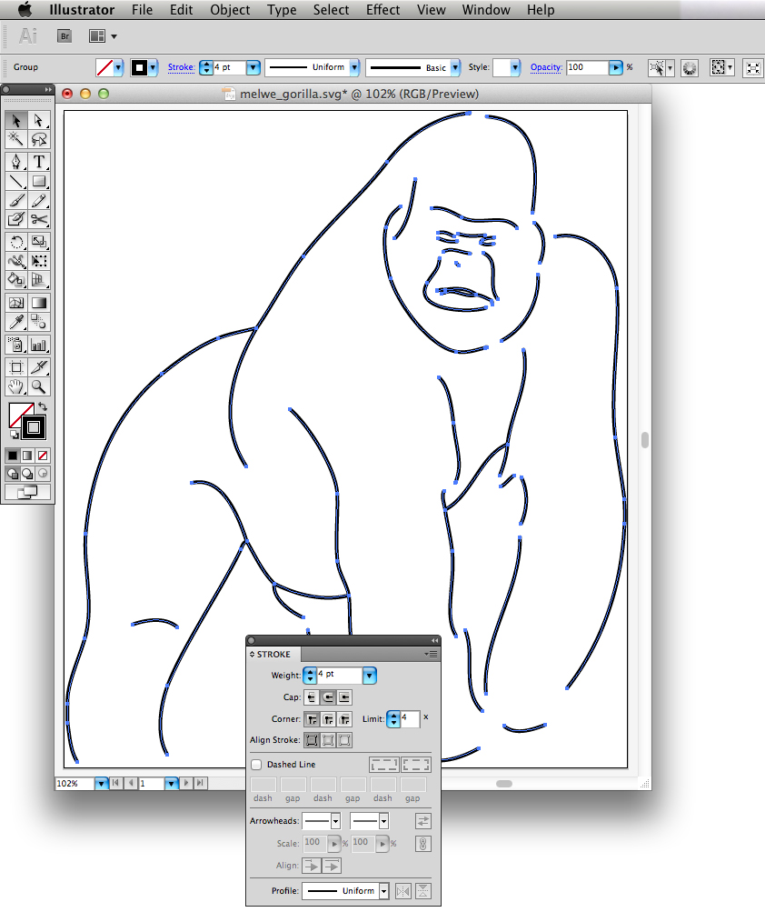Select the Type tool
This screenshot has height=922, width=765.
(x=37, y=162)
